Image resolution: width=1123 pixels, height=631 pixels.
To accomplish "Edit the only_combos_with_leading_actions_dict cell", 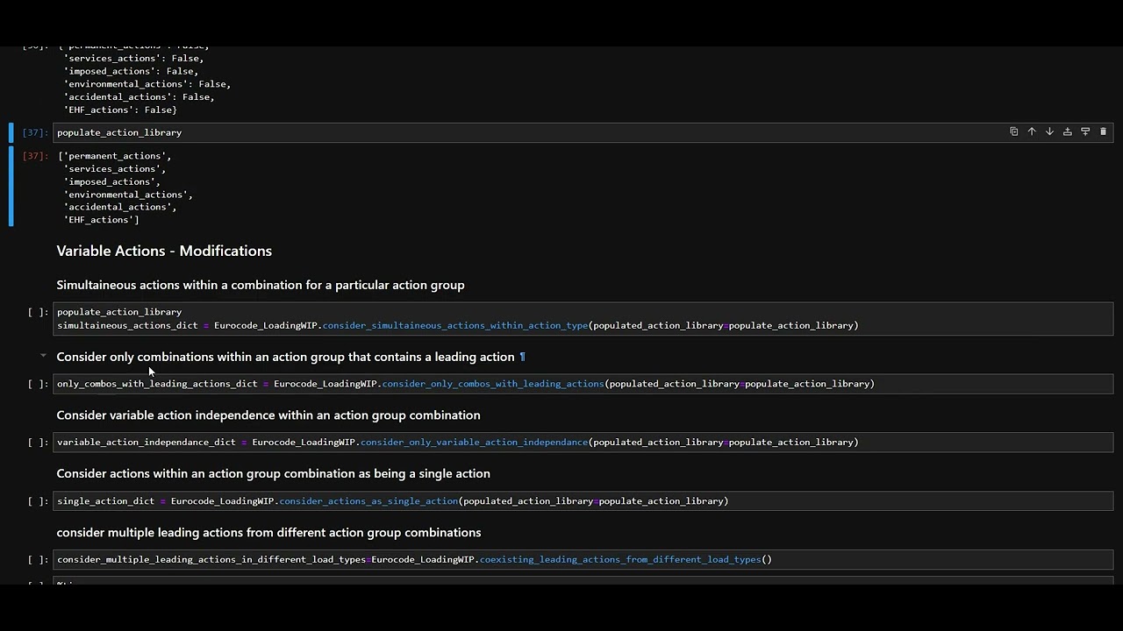I will [584, 384].
